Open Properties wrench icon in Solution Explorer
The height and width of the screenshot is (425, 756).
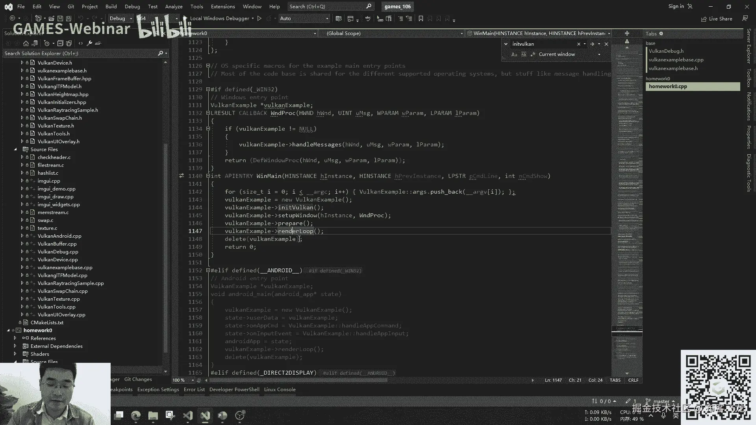click(89, 43)
